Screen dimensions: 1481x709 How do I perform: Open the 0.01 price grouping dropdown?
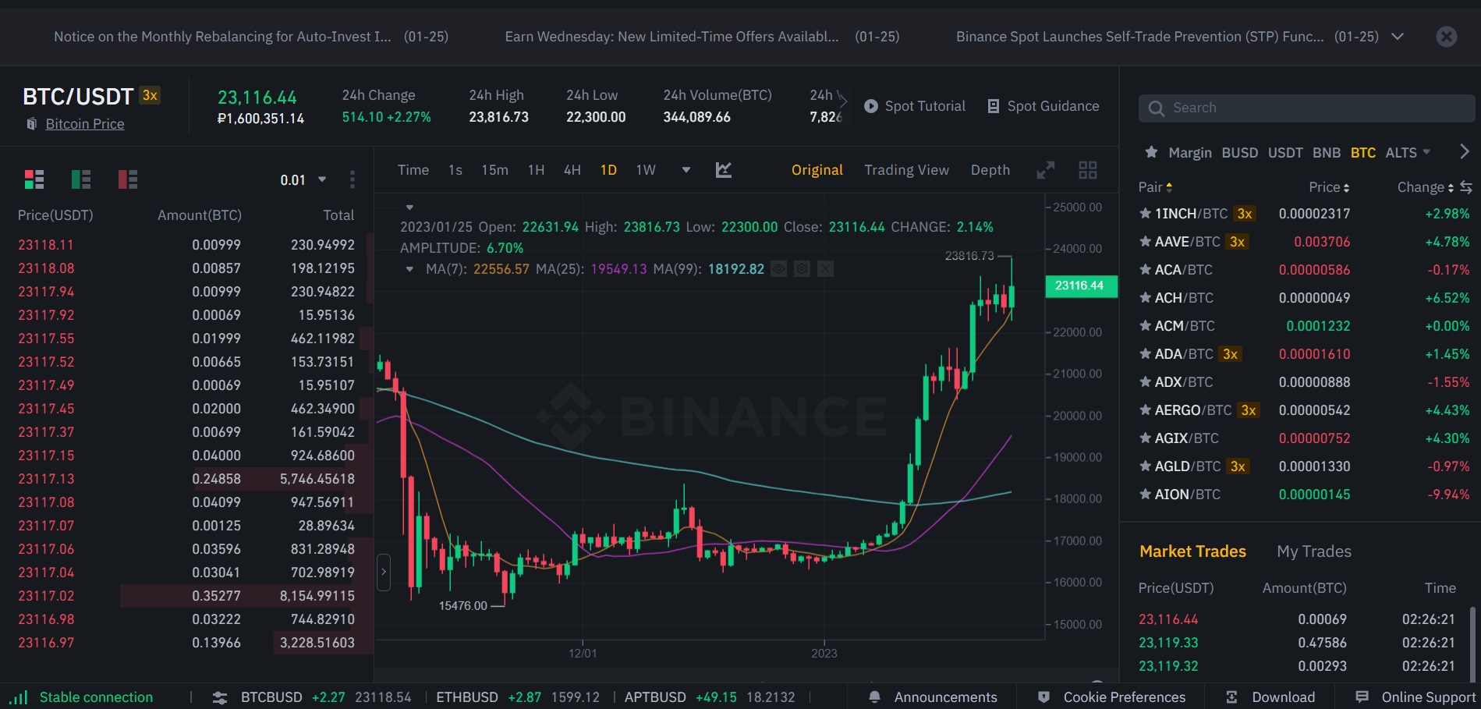303,180
